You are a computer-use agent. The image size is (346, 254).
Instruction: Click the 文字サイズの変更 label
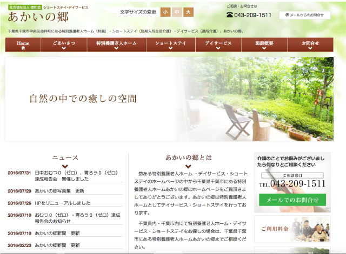pos(138,12)
